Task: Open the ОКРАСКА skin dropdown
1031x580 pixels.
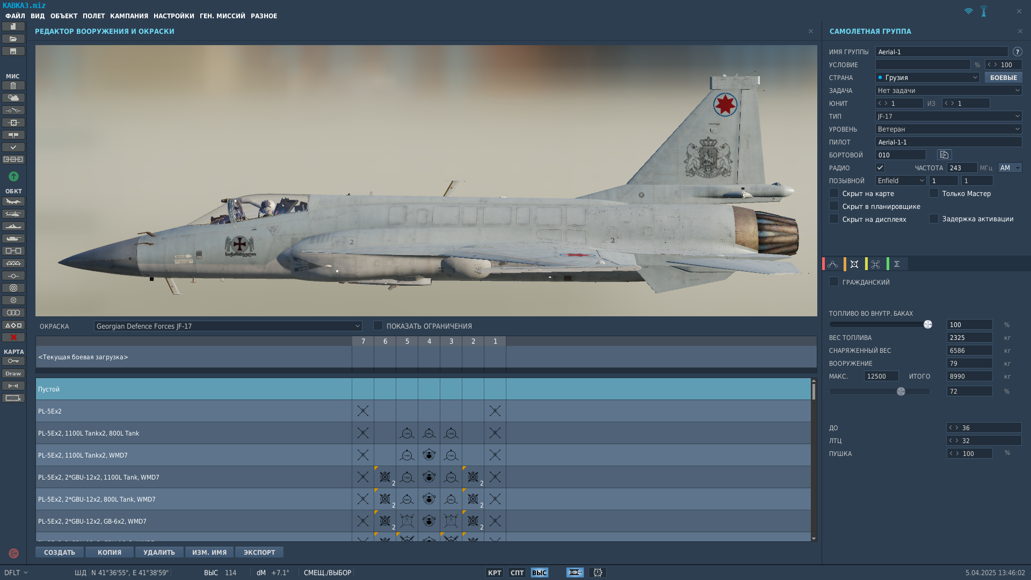Action: point(357,326)
